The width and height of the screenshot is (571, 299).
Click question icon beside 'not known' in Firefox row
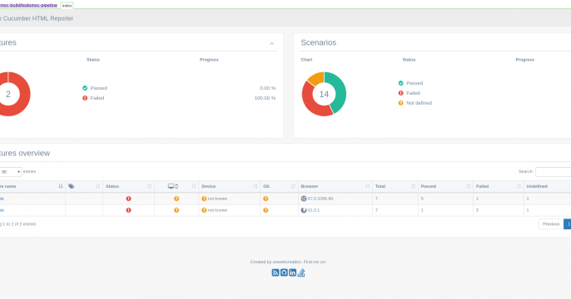(x=204, y=210)
